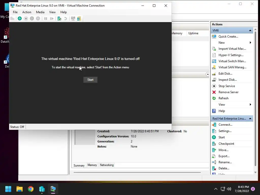Click the Enhanced Session toolbar icon
The image size is (260, 195).
click(73, 19)
